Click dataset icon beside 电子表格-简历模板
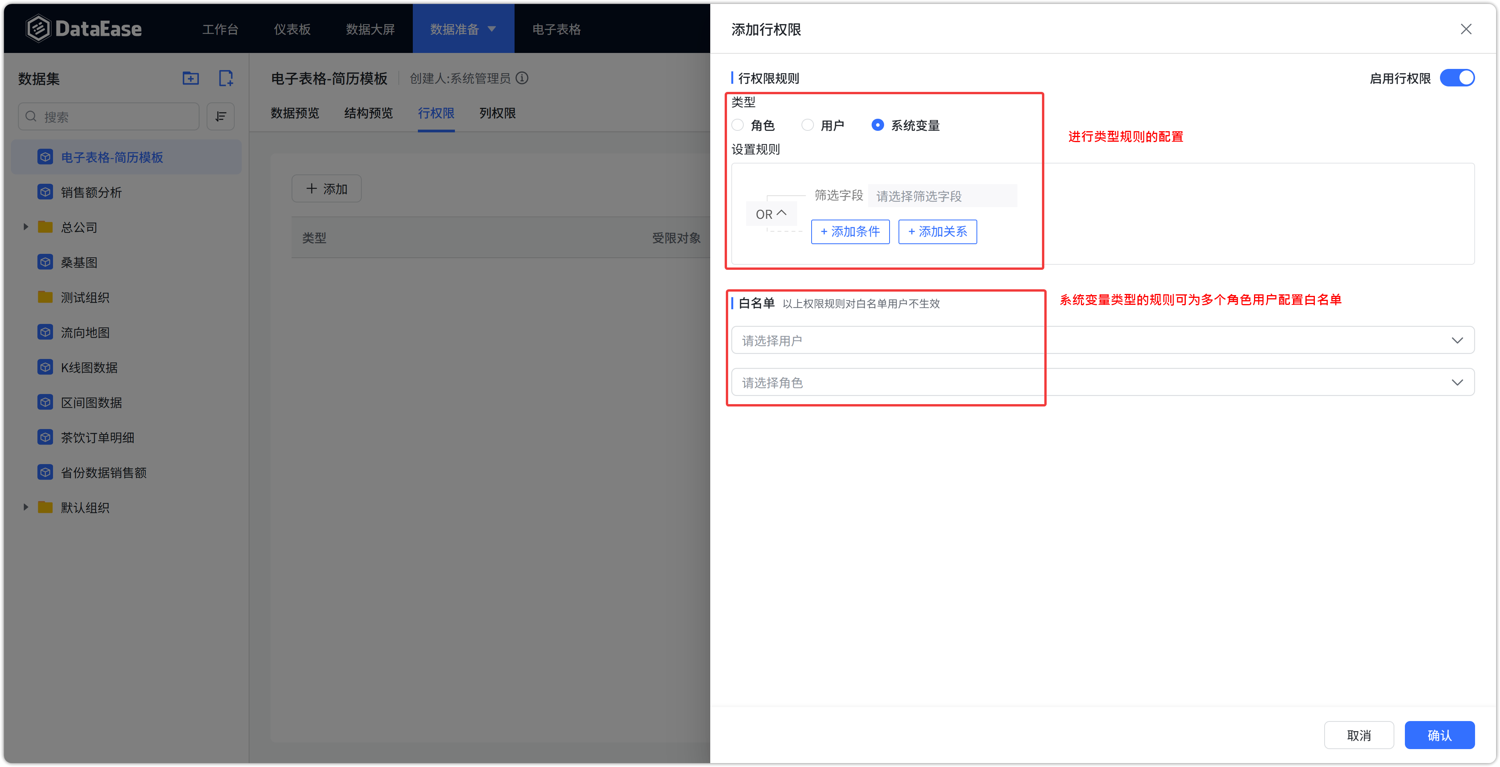Viewport: 1500px width, 767px height. click(46, 157)
